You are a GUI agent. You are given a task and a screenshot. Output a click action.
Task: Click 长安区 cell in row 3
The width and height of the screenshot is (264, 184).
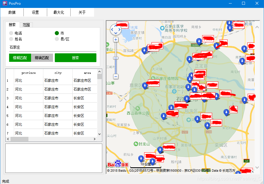(85, 98)
